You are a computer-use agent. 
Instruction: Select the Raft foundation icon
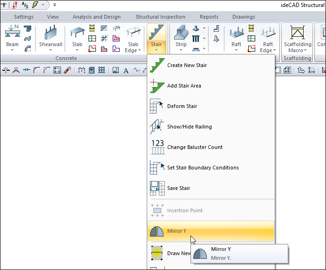click(237, 33)
